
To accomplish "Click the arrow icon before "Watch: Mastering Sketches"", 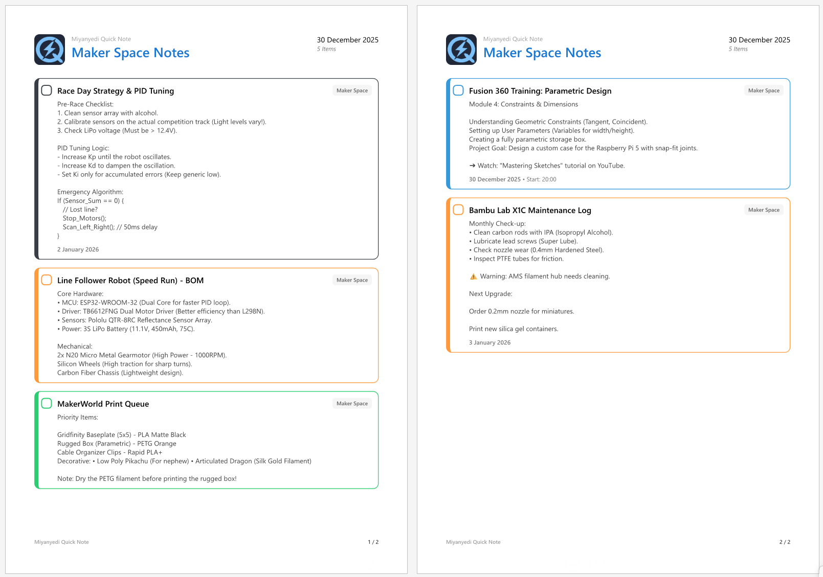I will pos(472,166).
